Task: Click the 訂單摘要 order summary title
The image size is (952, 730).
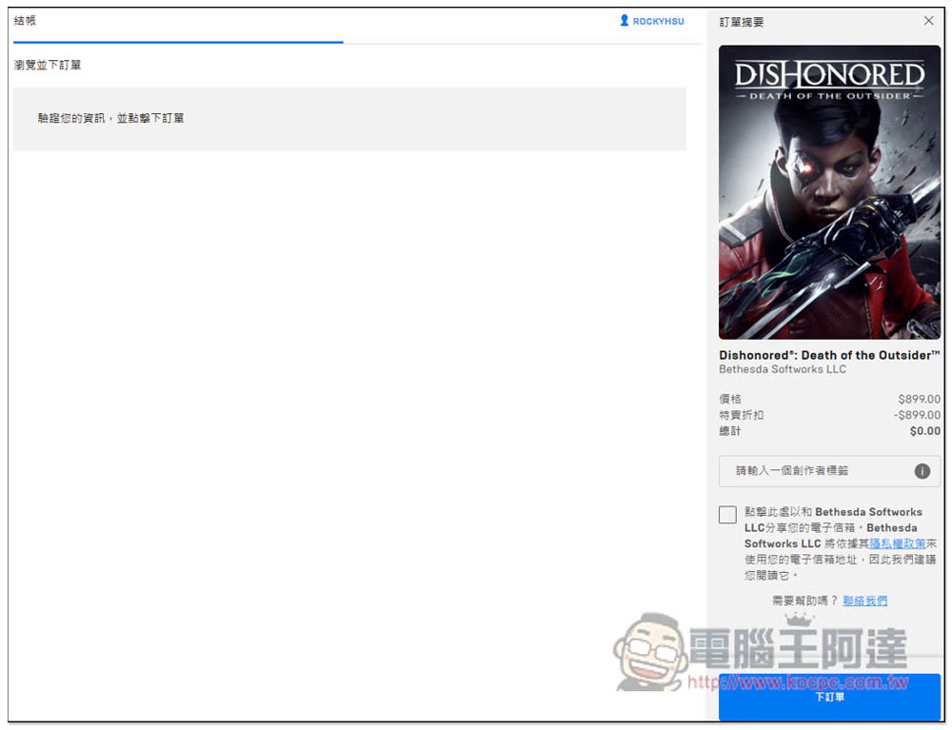Action: tap(742, 22)
